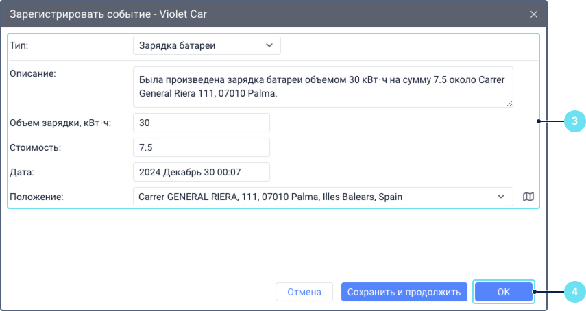Screen dimensions: 586x311
Task: Click the Объем зарядки, кВт·ч: label
Action: [60, 123]
